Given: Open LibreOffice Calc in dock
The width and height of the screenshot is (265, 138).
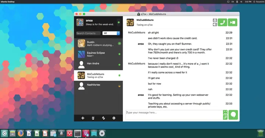Looking at the screenshot, I should tap(37, 134).
